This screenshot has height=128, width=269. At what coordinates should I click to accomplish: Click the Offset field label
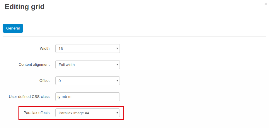[x=45, y=80]
